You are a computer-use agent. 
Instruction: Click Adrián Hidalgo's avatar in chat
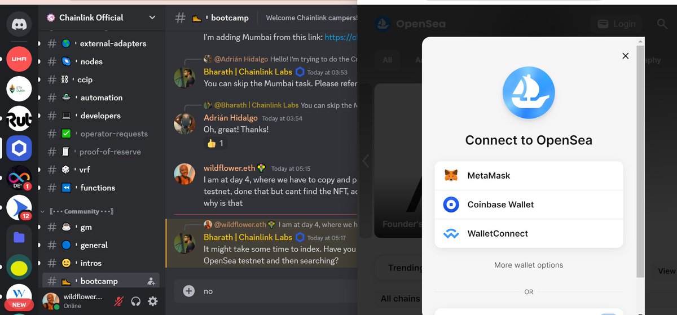pyautogui.click(x=184, y=122)
